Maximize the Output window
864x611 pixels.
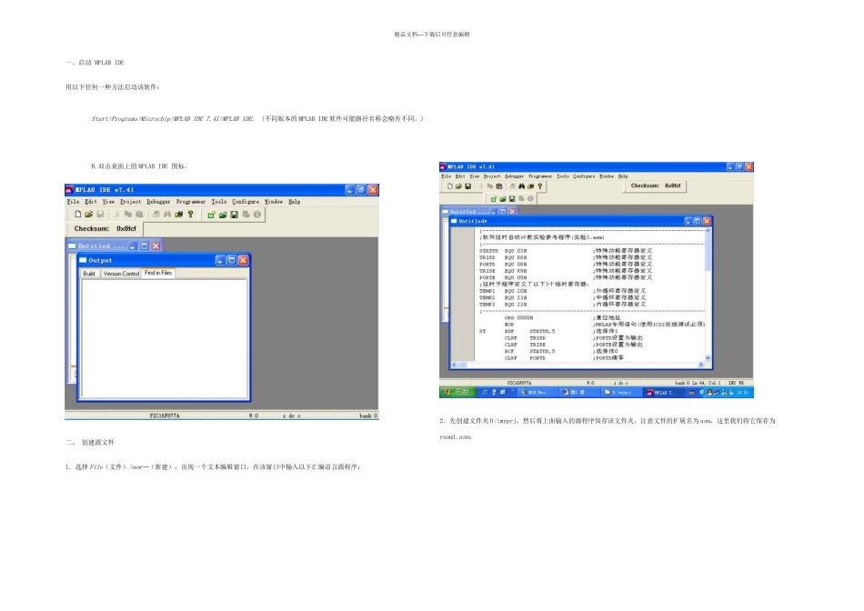click(232, 260)
